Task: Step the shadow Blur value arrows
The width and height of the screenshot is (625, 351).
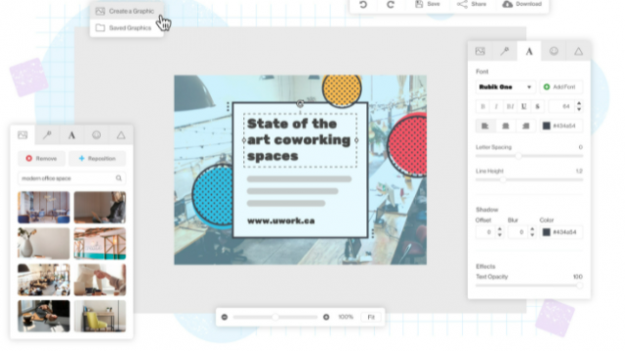Action: pos(532,232)
